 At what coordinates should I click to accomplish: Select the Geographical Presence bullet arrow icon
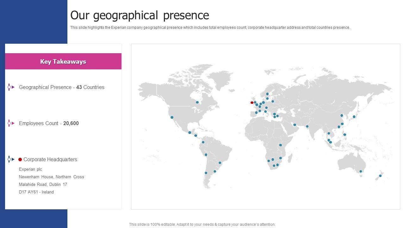click(11, 87)
